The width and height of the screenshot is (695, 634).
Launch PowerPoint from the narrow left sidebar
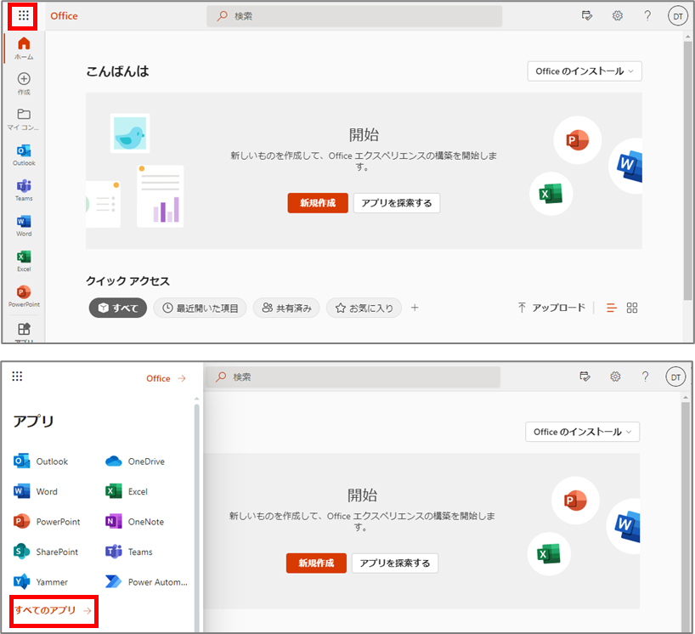(x=24, y=296)
